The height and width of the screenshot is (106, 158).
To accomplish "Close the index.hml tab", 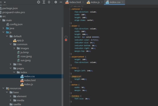I will (83, 2).
